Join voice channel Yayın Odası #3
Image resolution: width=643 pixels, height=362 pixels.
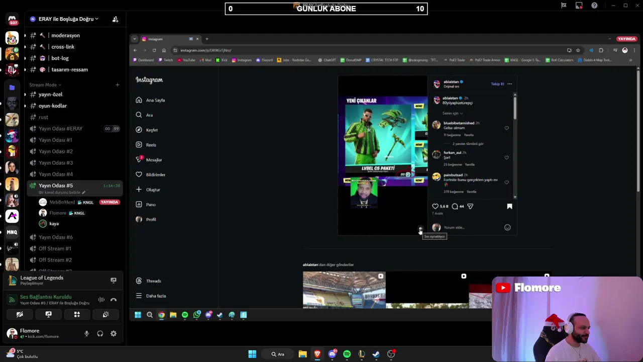(x=55, y=163)
